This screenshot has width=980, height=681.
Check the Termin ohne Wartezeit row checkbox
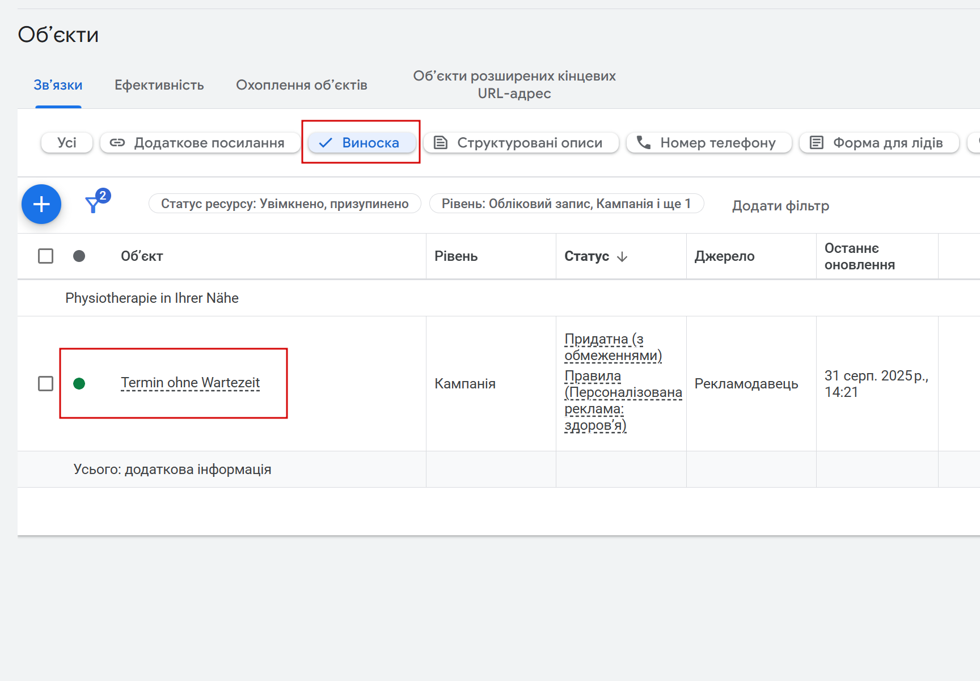46,384
